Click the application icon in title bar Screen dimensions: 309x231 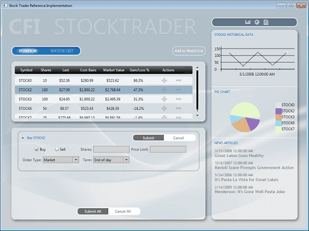(5, 5)
